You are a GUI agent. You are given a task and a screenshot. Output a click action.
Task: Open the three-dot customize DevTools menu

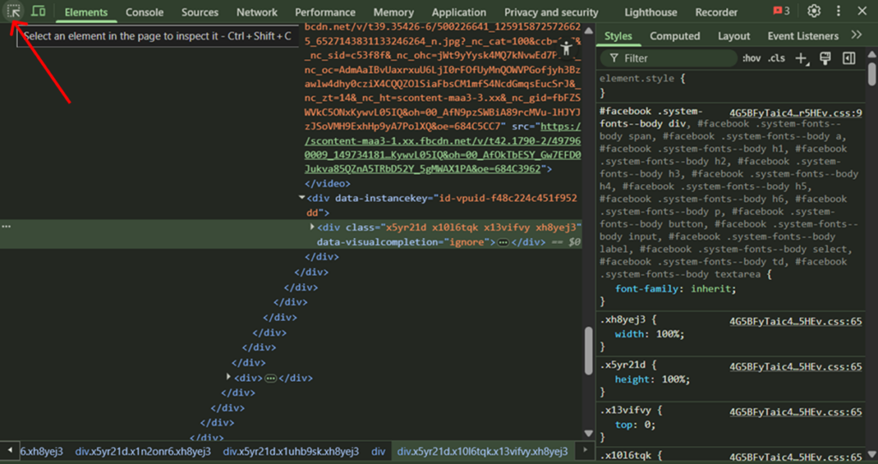pyautogui.click(x=839, y=11)
